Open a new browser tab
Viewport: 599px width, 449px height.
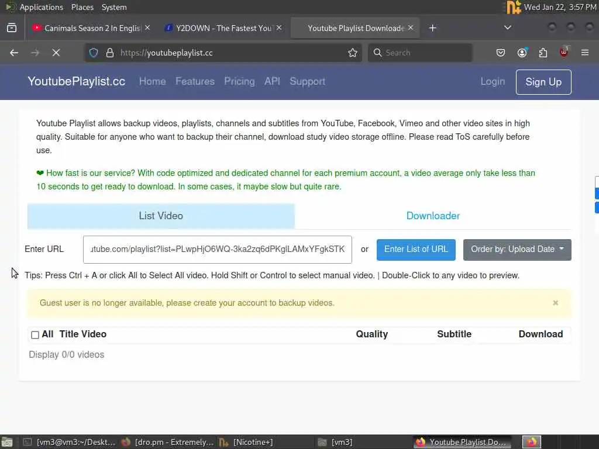(432, 28)
